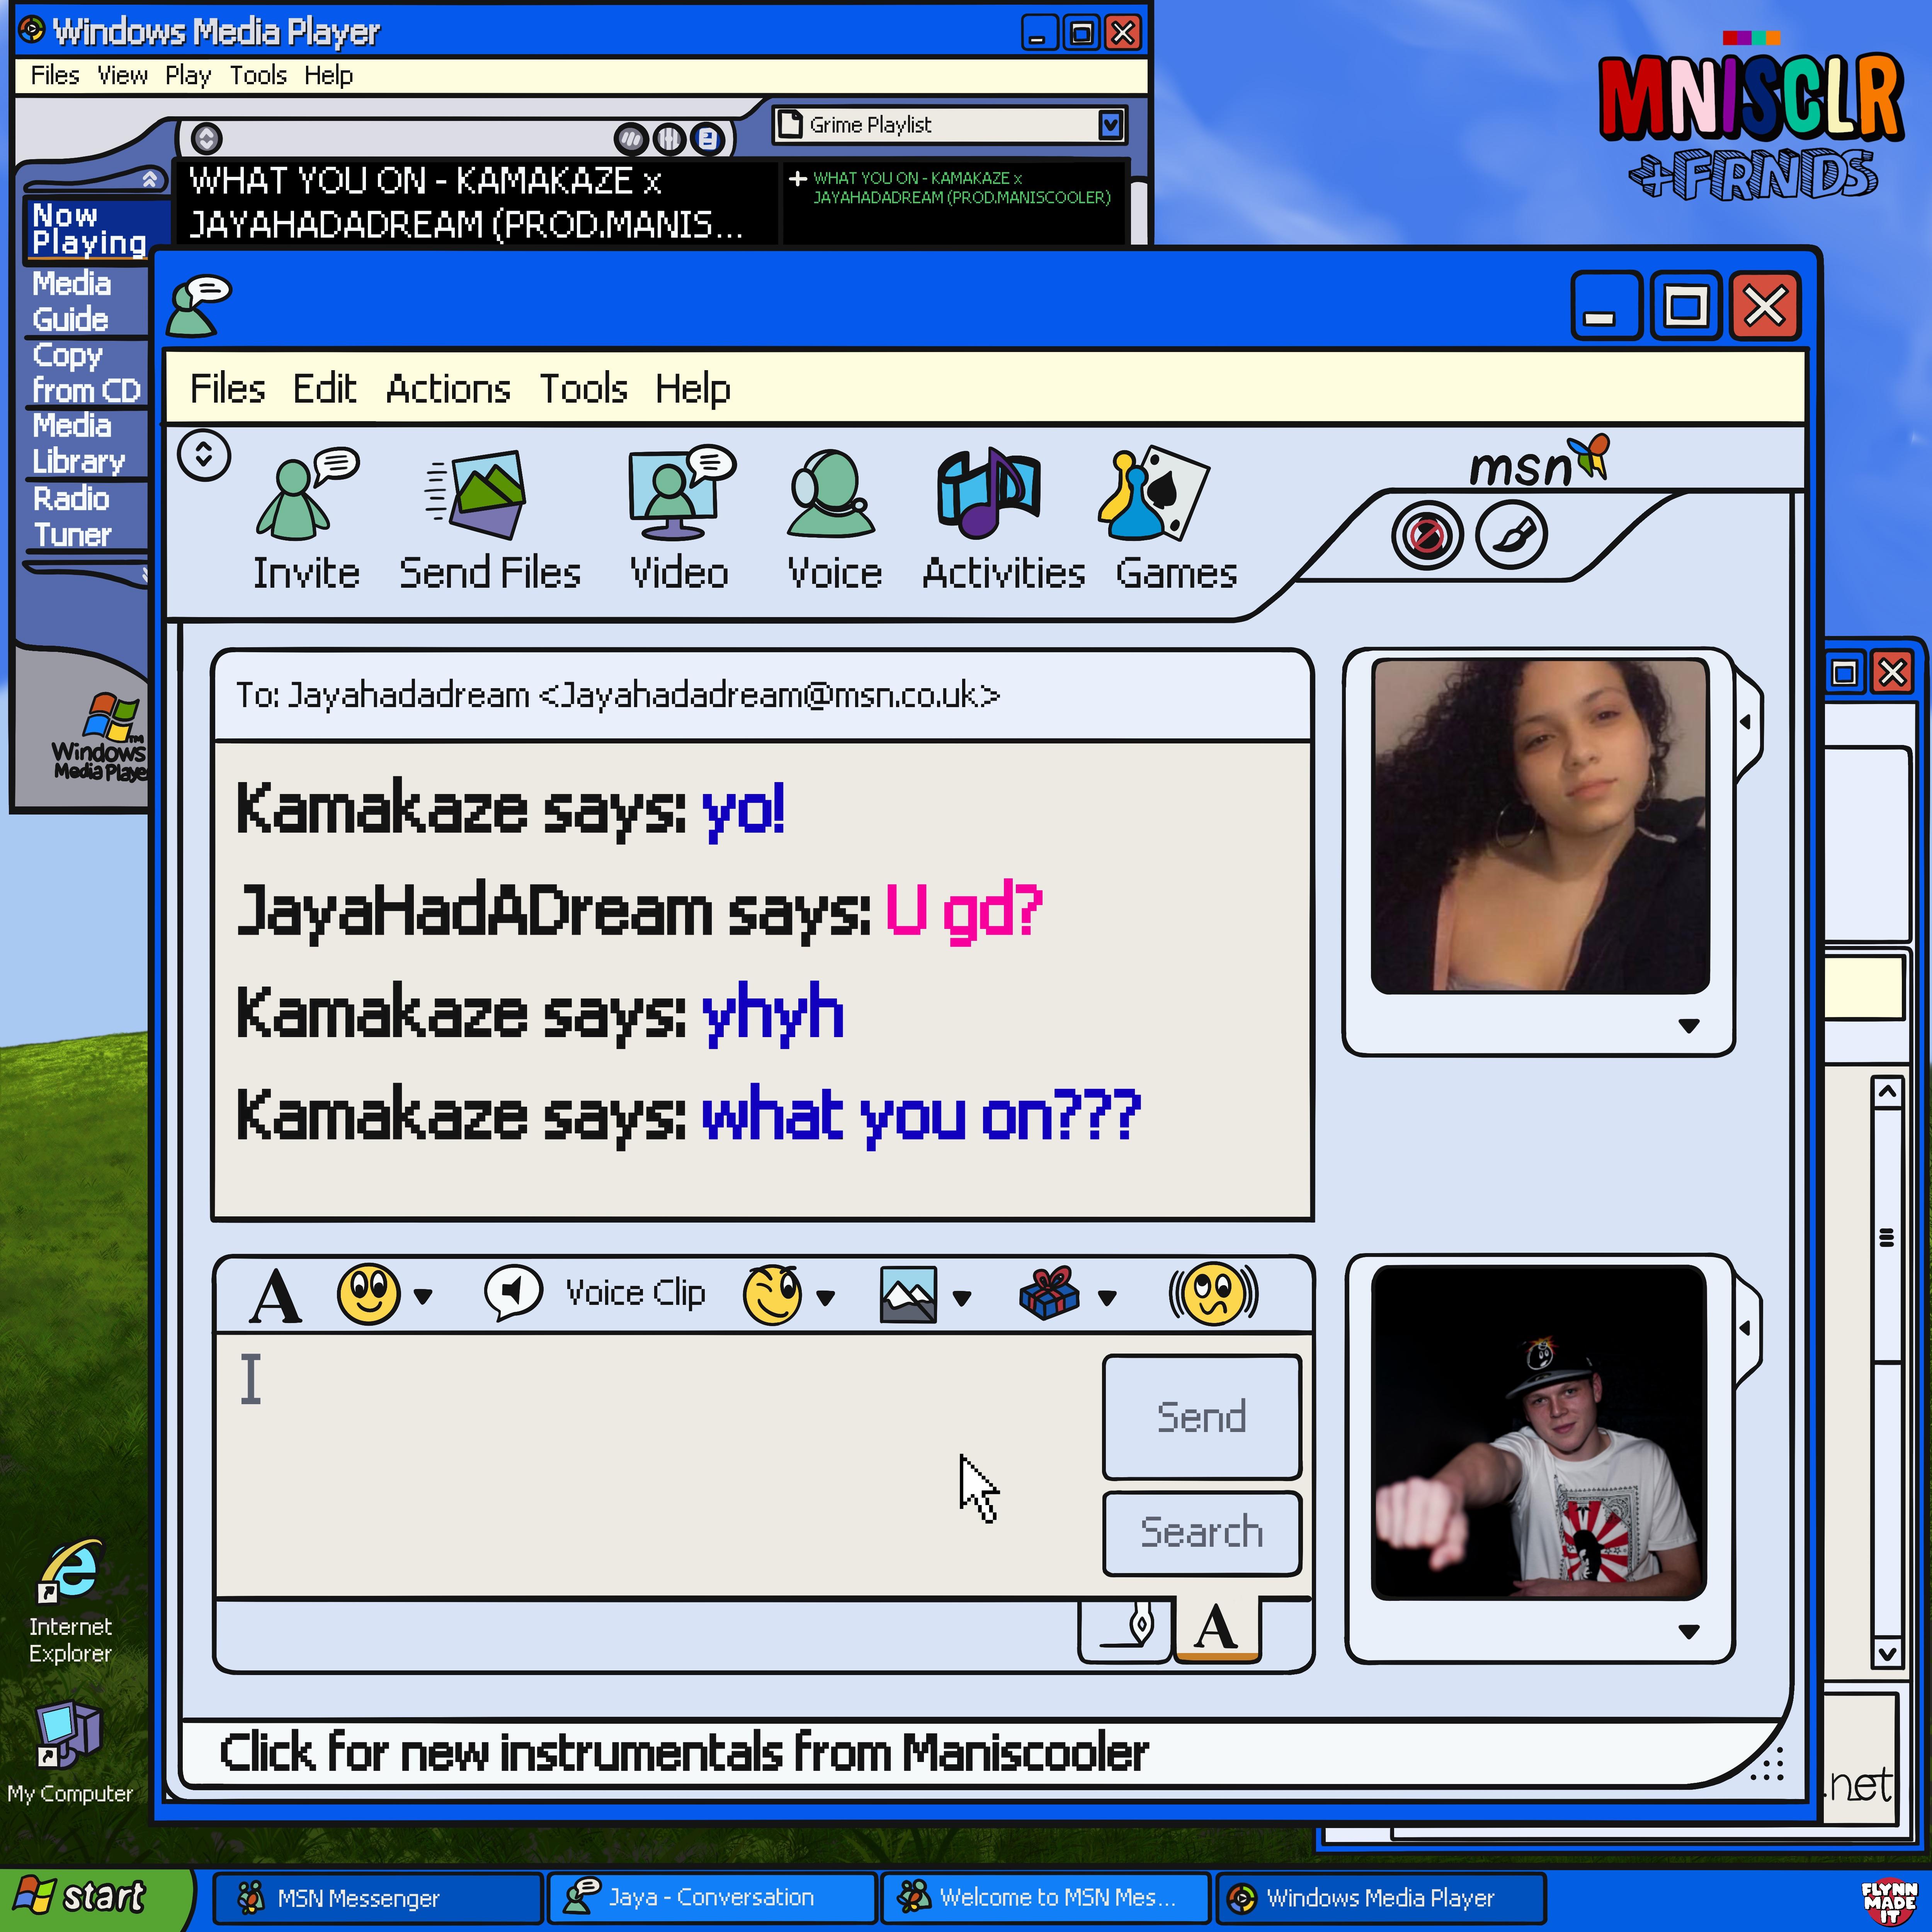This screenshot has width=1932, height=1932.
Task: Open options arrow under Jaya's display picture
Action: pos(1689,1025)
